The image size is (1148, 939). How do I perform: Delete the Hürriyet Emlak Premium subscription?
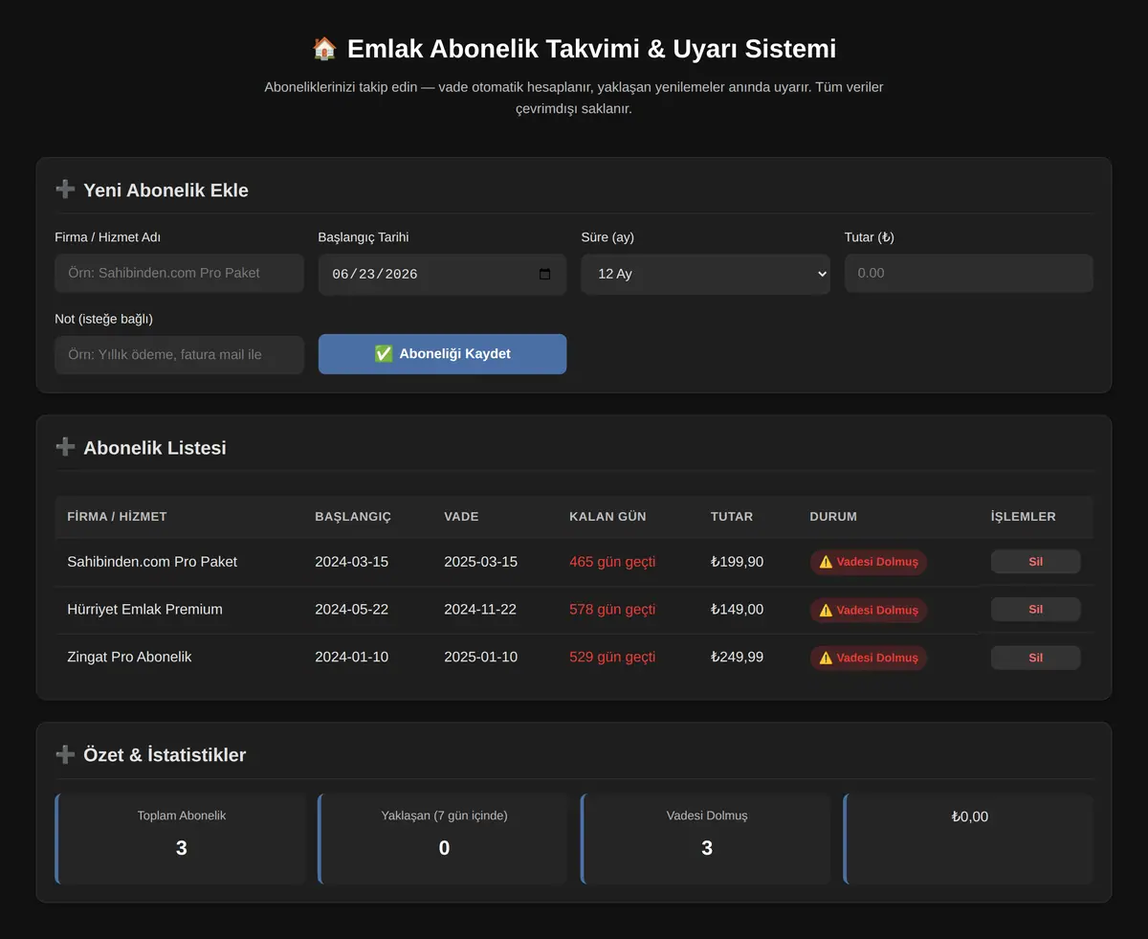1035,610
